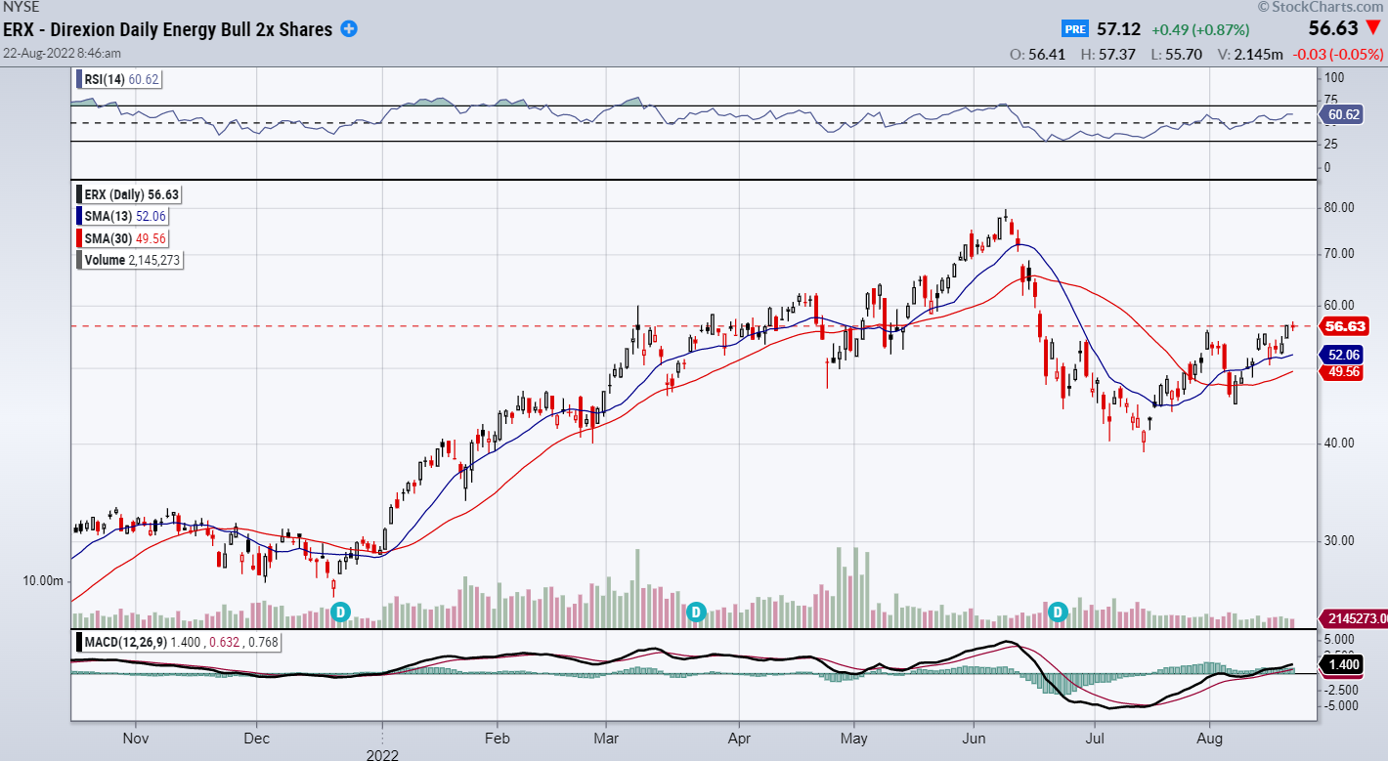Click the RSI(14) legend color marker
Screen dimensions: 1388x761
78,80
